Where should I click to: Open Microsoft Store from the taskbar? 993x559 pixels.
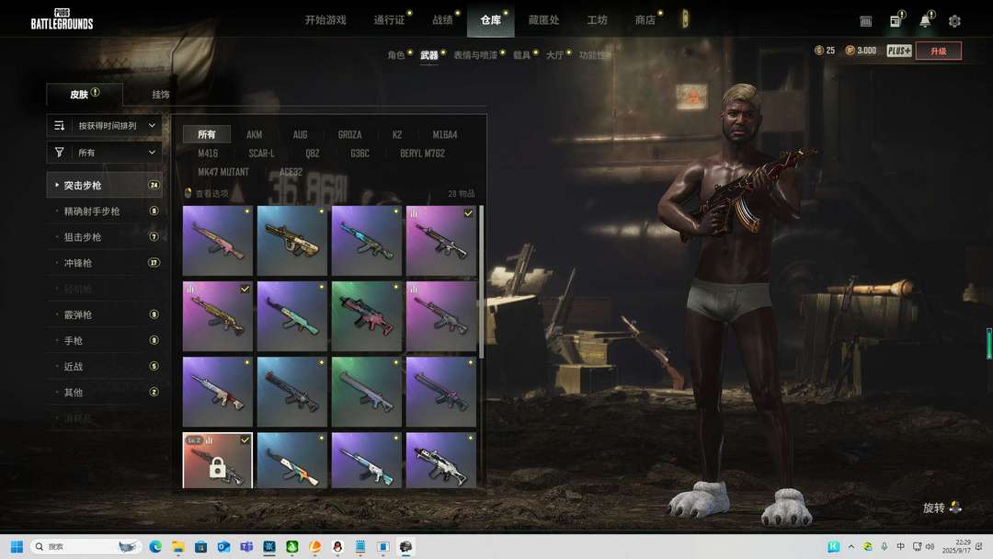click(200, 546)
